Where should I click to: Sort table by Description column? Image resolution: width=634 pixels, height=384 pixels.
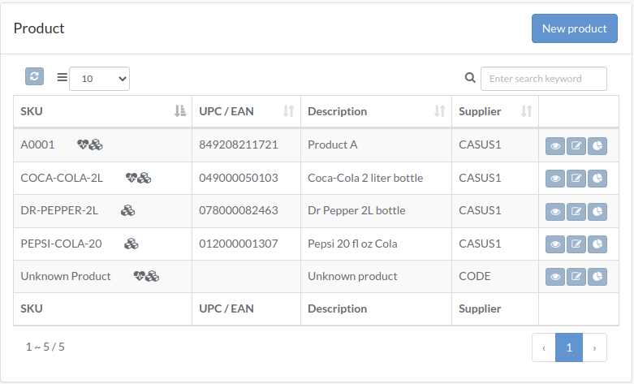tap(376, 111)
